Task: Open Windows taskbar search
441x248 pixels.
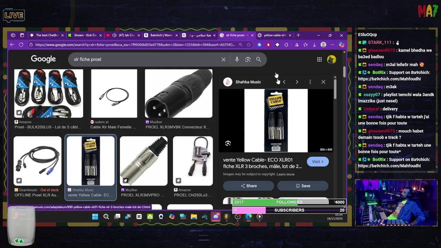Action: tap(106, 217)
